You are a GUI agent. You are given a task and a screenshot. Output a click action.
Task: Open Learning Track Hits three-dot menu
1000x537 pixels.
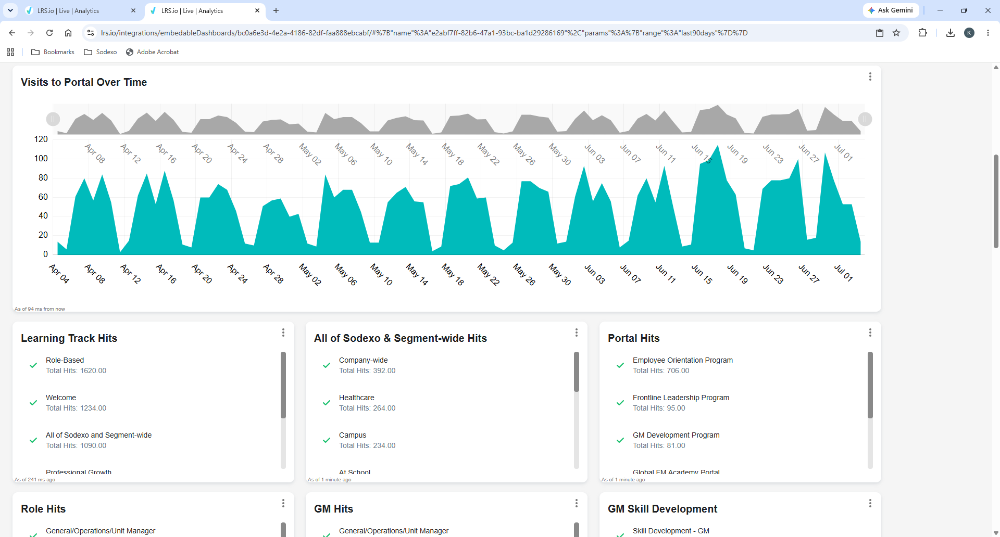[283, 333]
